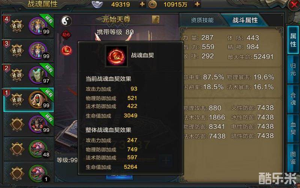Toggle empty battle slot for level 48 soul
The image size is (300, 188).
pyautogui.click(x=17, y=149)
